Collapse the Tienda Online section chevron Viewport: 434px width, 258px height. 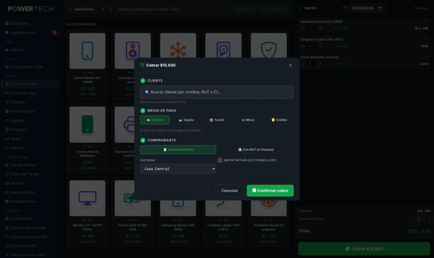tap(55, 157)
